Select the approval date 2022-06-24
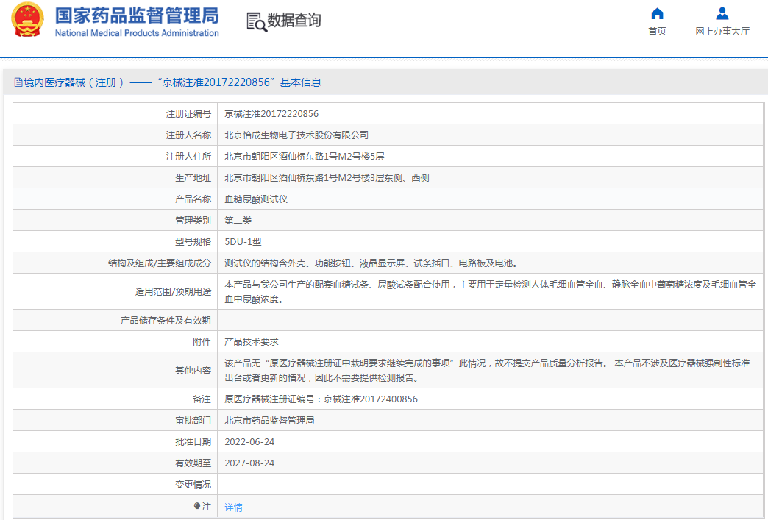 click(249, 442)
